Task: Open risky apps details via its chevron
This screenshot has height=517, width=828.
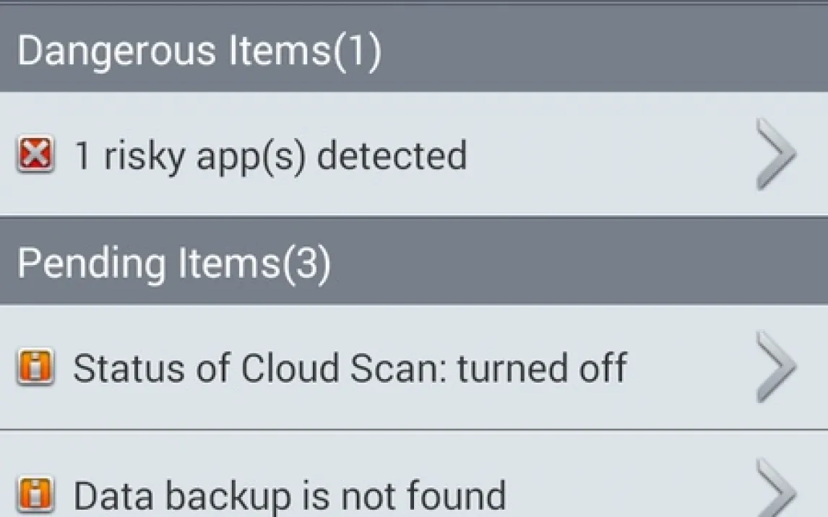Action: [775, 154]
